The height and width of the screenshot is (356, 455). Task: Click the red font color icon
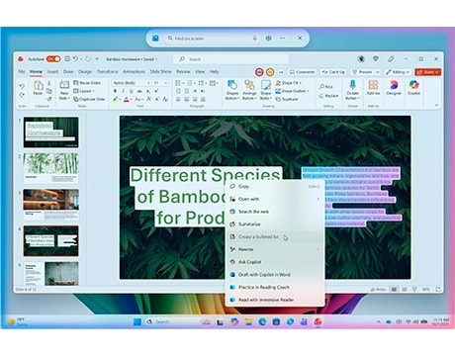coord(127,99)
